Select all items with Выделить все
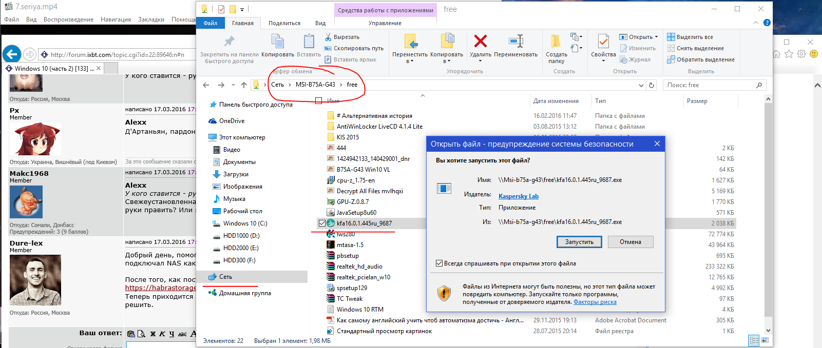The width and height of the screenshot is (822, 348). (690, 37)
